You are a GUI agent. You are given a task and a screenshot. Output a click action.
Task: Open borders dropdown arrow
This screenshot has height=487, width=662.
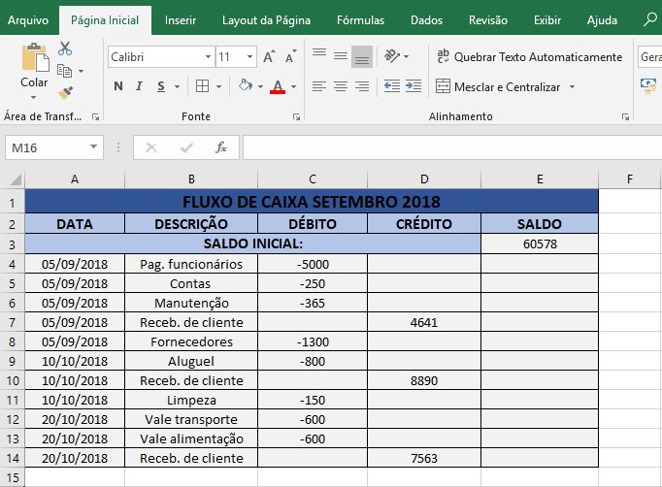coord(218,87)
